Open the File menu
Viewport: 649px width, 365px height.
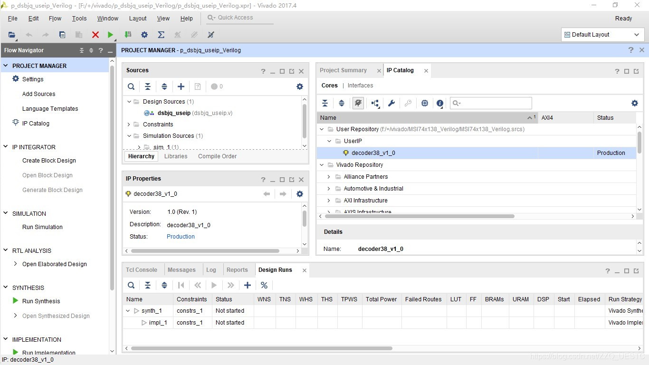click(x=13, y=19)
